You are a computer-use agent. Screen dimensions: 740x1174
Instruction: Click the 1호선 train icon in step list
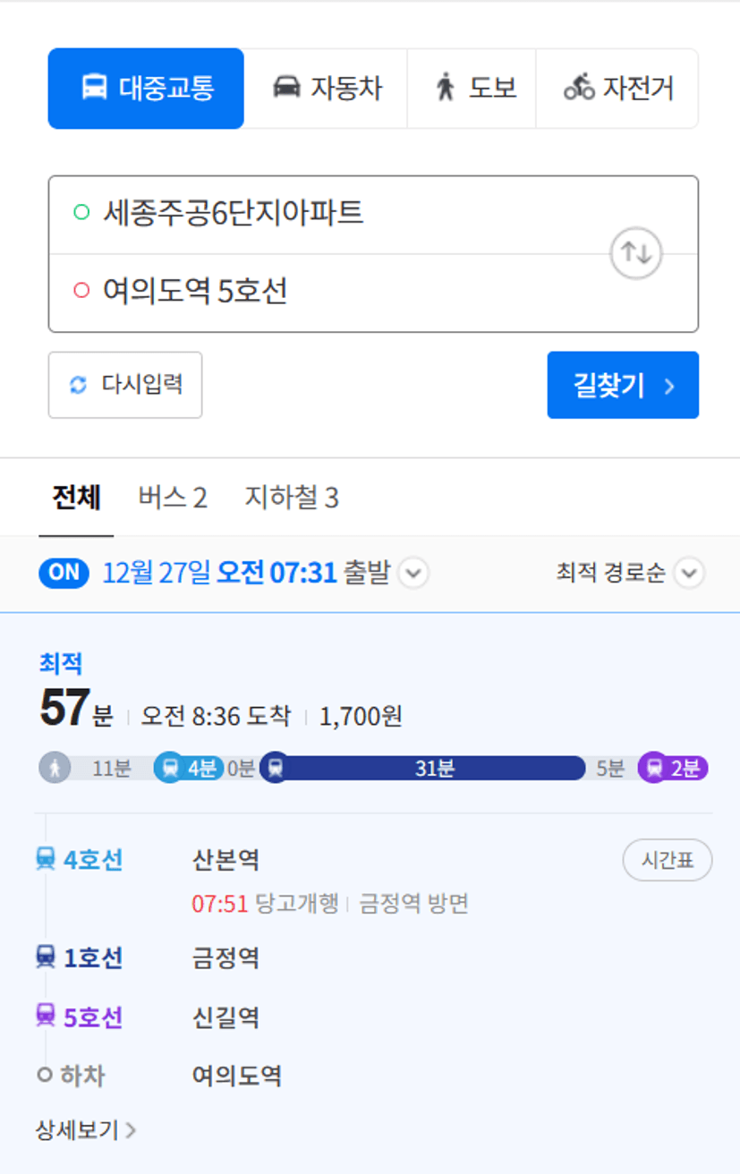pyautogui.click(x=46, y=957)
